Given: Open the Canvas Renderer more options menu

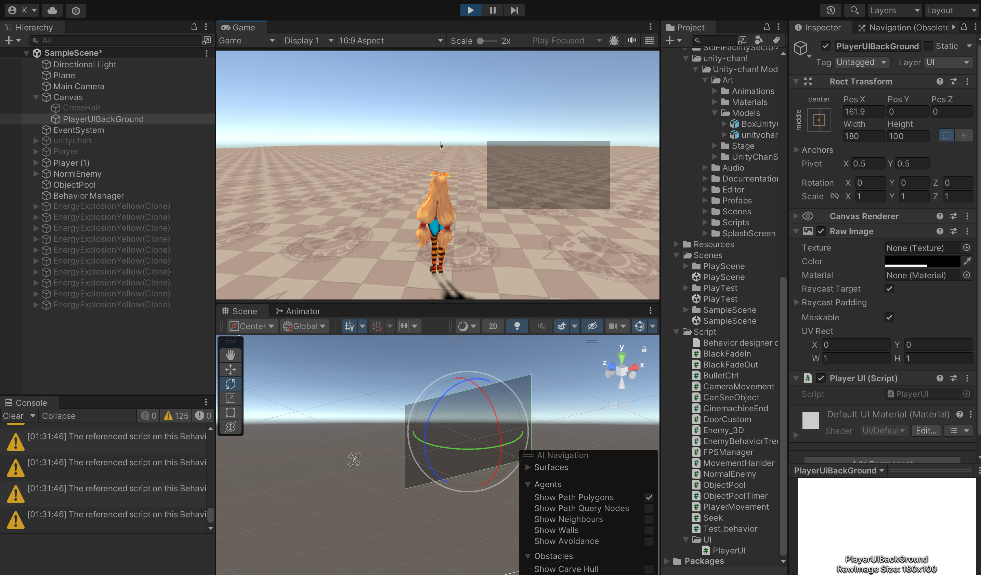Looking at the screenshot, I should [967, 216].
